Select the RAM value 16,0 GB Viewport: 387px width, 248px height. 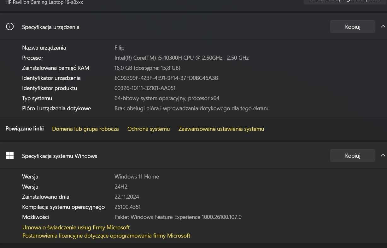tap(147, 68)
